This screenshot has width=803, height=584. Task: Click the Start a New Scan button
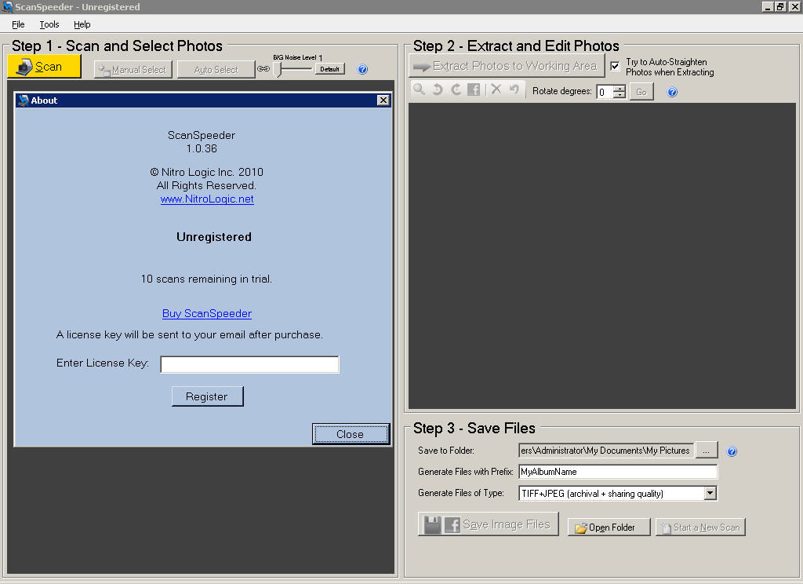click(700, 527)
